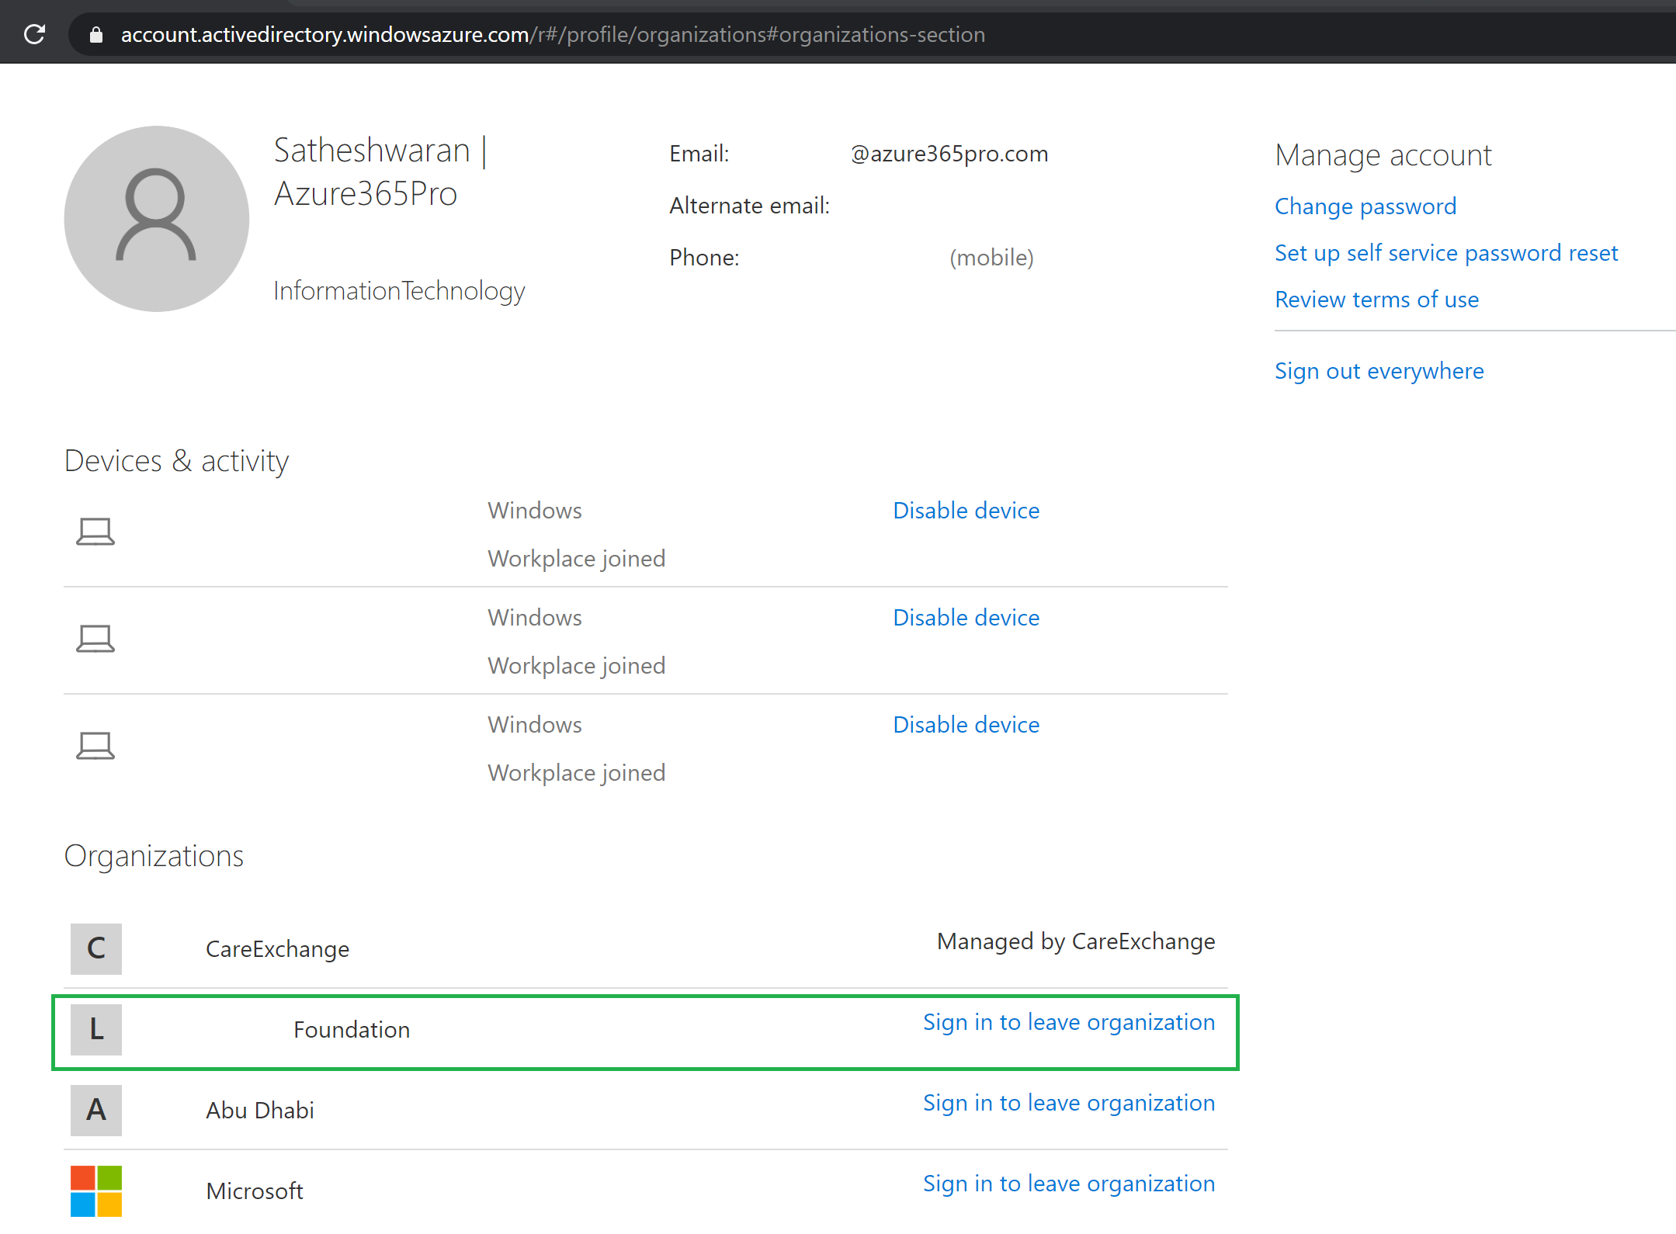Click the @azure365pro.com email address
Screen dimensions: 1676x1234
[949, 154]
